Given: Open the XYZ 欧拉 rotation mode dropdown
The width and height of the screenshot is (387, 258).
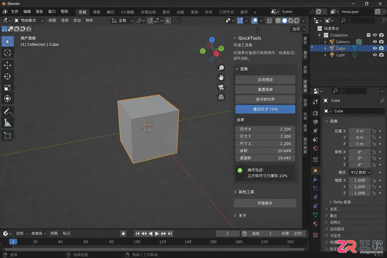Looking at the screenshot, I should pyautogui.click(x=360, y=173).
